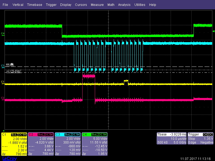Open the Utilities menu

140,5
